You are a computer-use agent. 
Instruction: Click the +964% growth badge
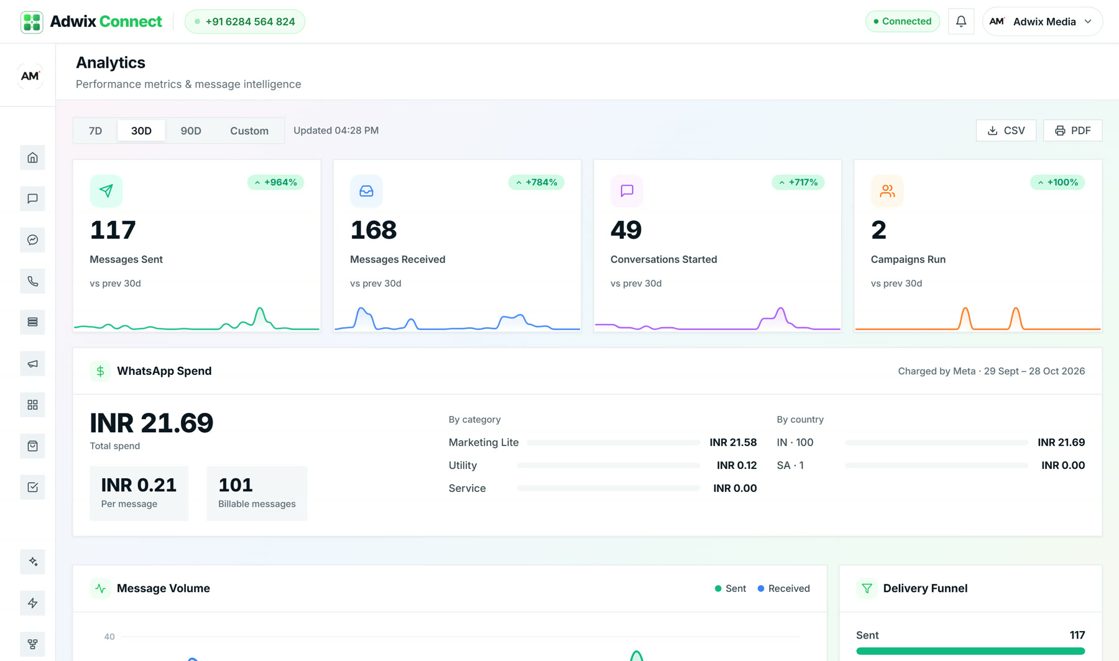click(275, 182)
